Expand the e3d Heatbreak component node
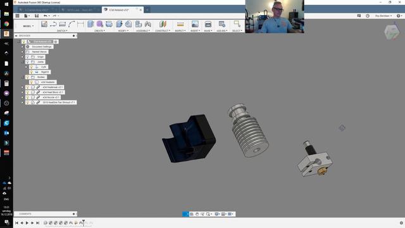This screenshot has width=405, height=228. (23, 87)
